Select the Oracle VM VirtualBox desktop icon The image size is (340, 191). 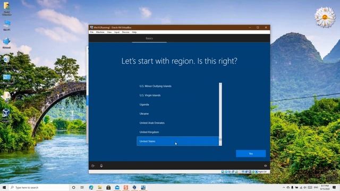(6, 115)
